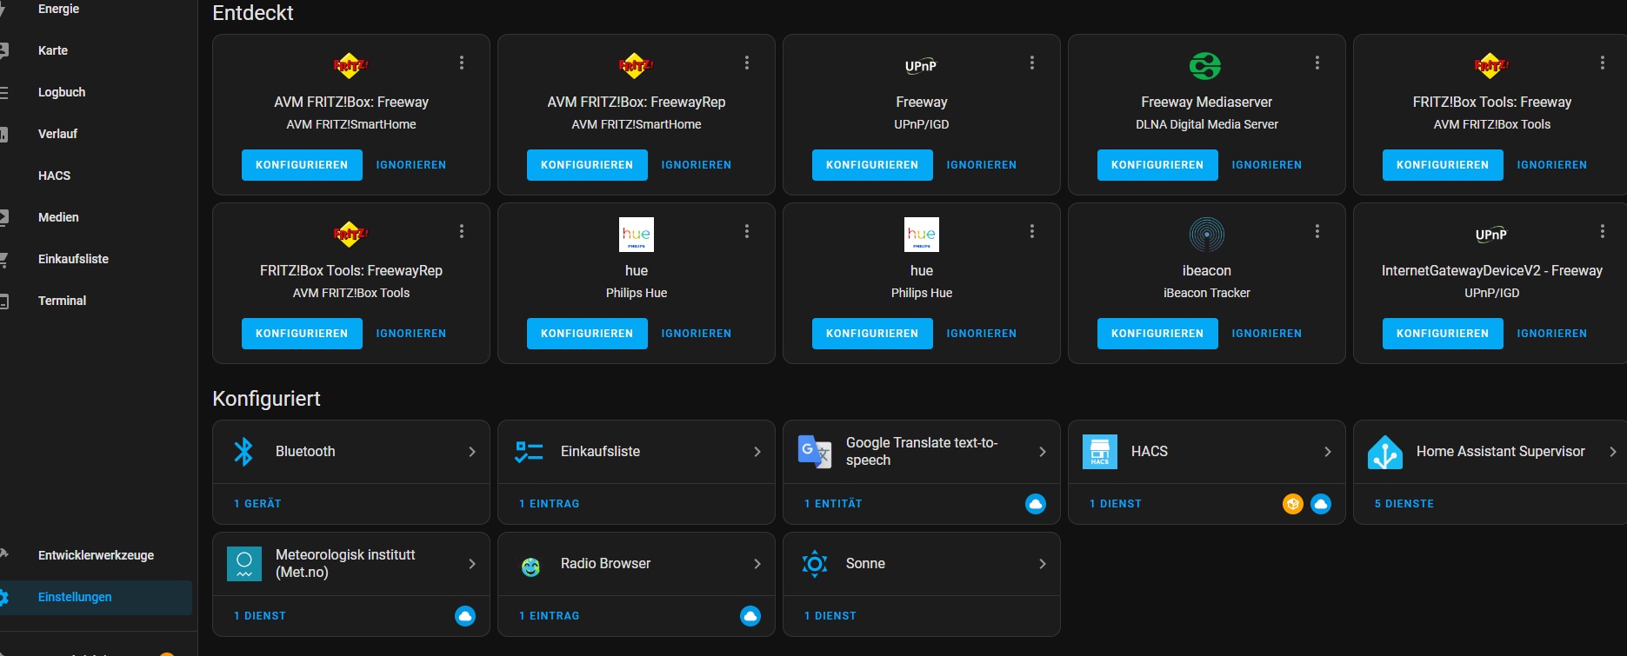This screenshot has height=656, width=1627.
Task: Open Entwicklerwerkzeuge in sidebar
Action: pyautogui.click(x=96, y=555)
